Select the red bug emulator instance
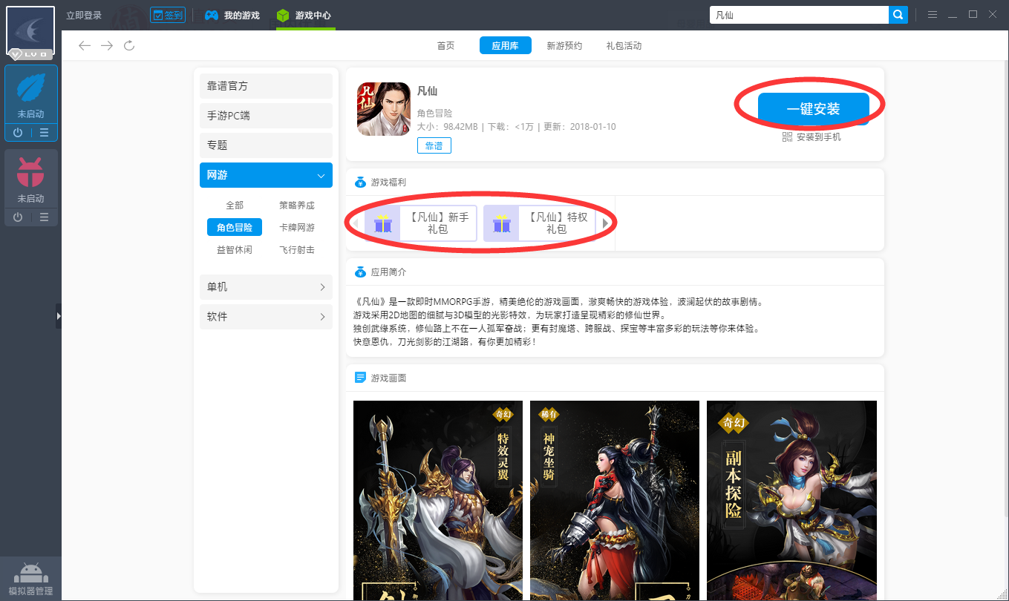Screen dimensions: 1009x601 tap(30, 179)
